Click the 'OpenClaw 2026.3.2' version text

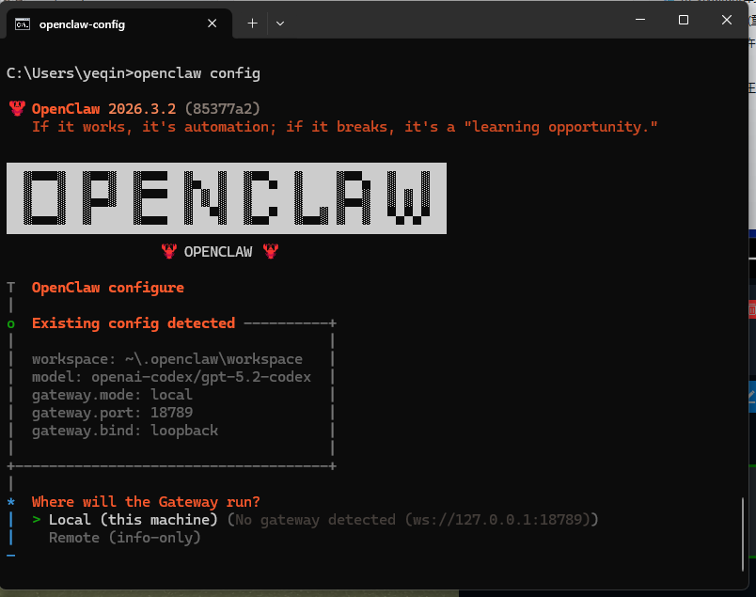pyautogui.click(x=103, y=109)
